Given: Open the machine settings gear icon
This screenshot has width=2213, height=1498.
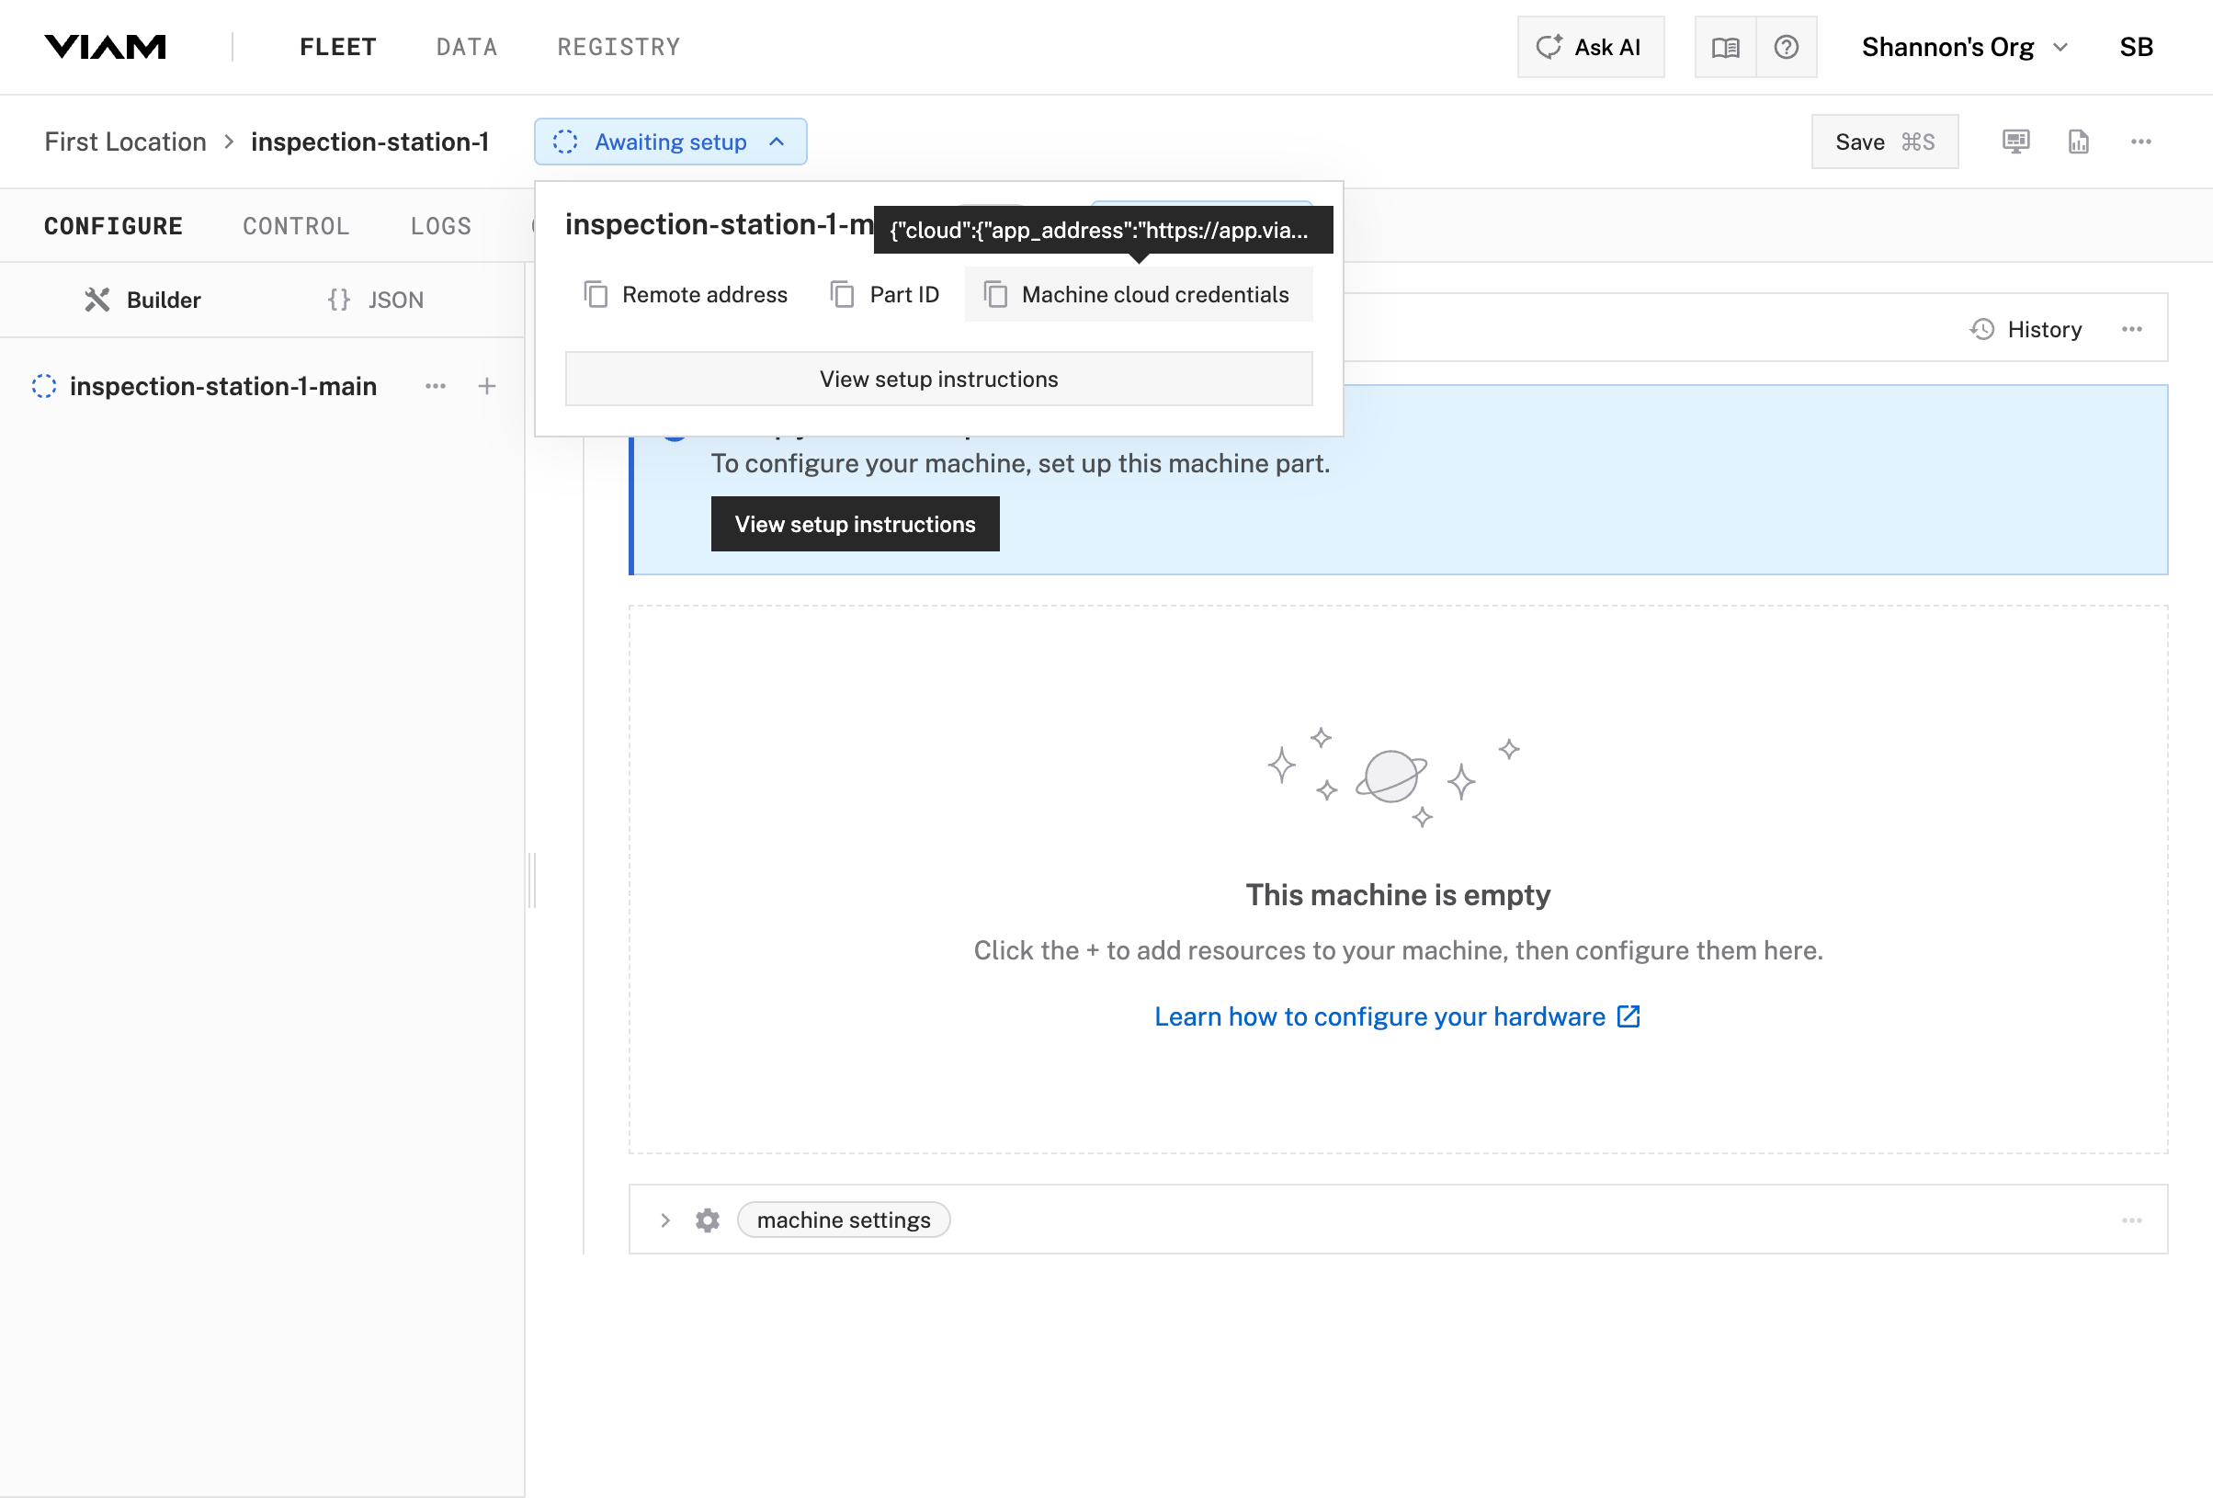Looking at the screenshot, I should pyautogui.click(x=708, y=1220).
